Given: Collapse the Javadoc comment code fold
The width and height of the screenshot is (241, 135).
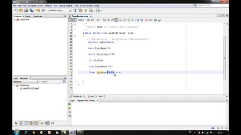Looking at the screenshot, I should [75, 24].
